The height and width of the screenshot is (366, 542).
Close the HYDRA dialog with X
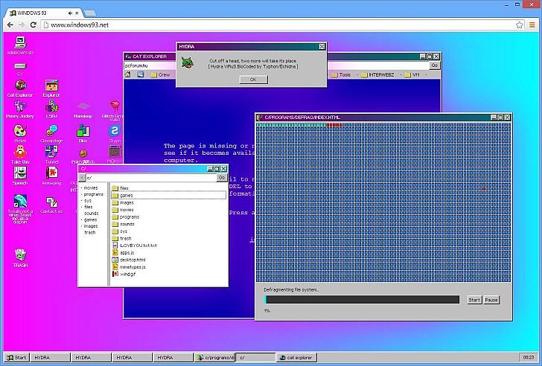point(322,47)
